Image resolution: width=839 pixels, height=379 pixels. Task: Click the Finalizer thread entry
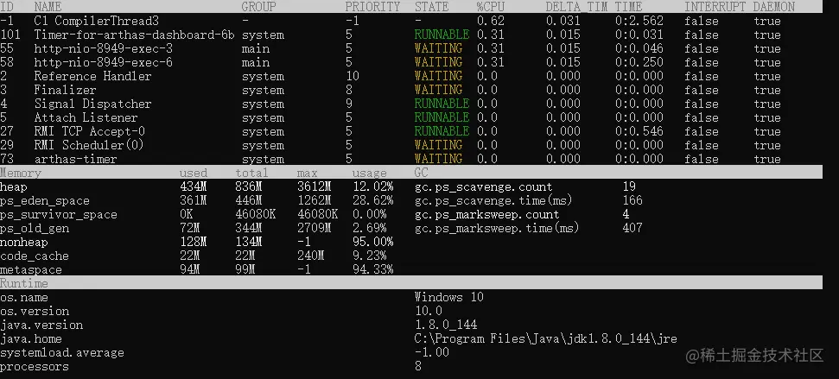[66, 90]
